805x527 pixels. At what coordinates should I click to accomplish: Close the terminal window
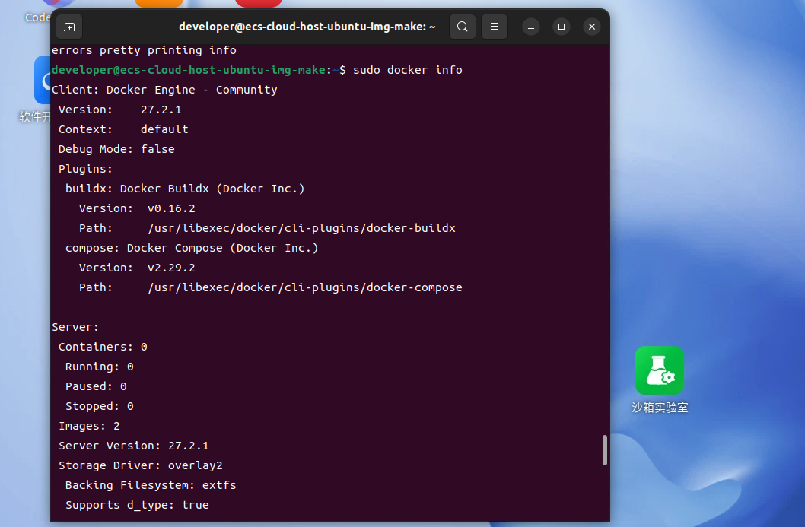click(591, 27)
